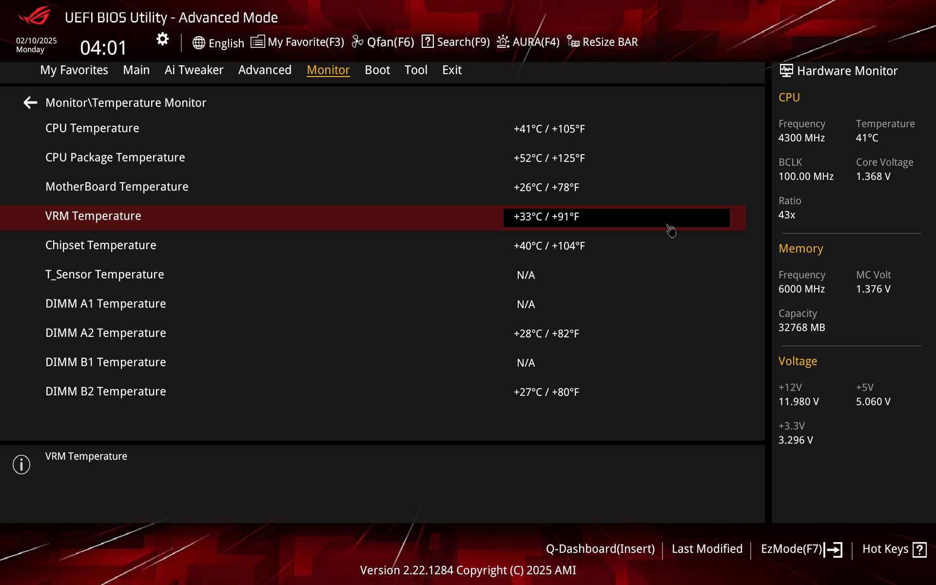Screen dimensions: 936x585
Task: Open the language globe icon
Action: pos(198,43)
